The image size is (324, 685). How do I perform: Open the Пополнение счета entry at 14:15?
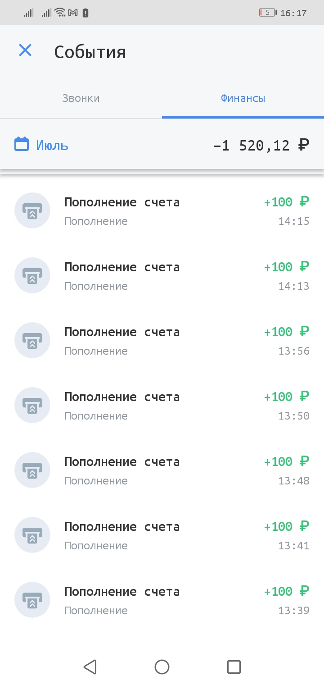click(x=162, y=210)
